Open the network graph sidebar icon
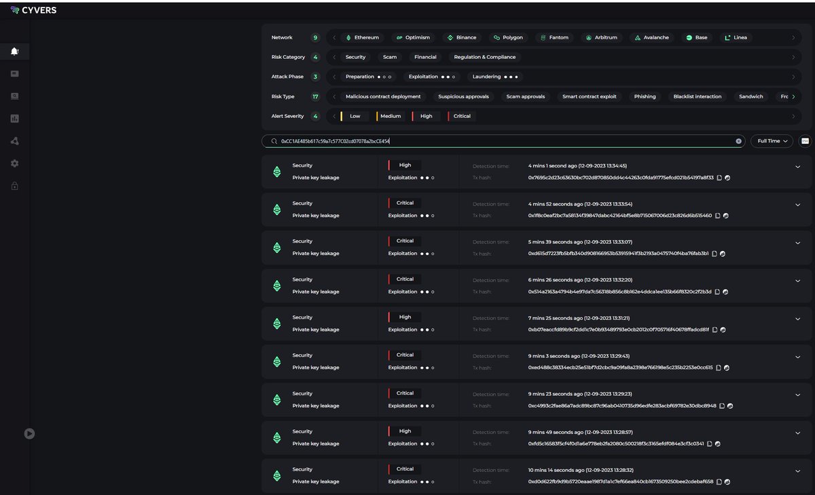 pyautogui.click(x=15, y=141)
